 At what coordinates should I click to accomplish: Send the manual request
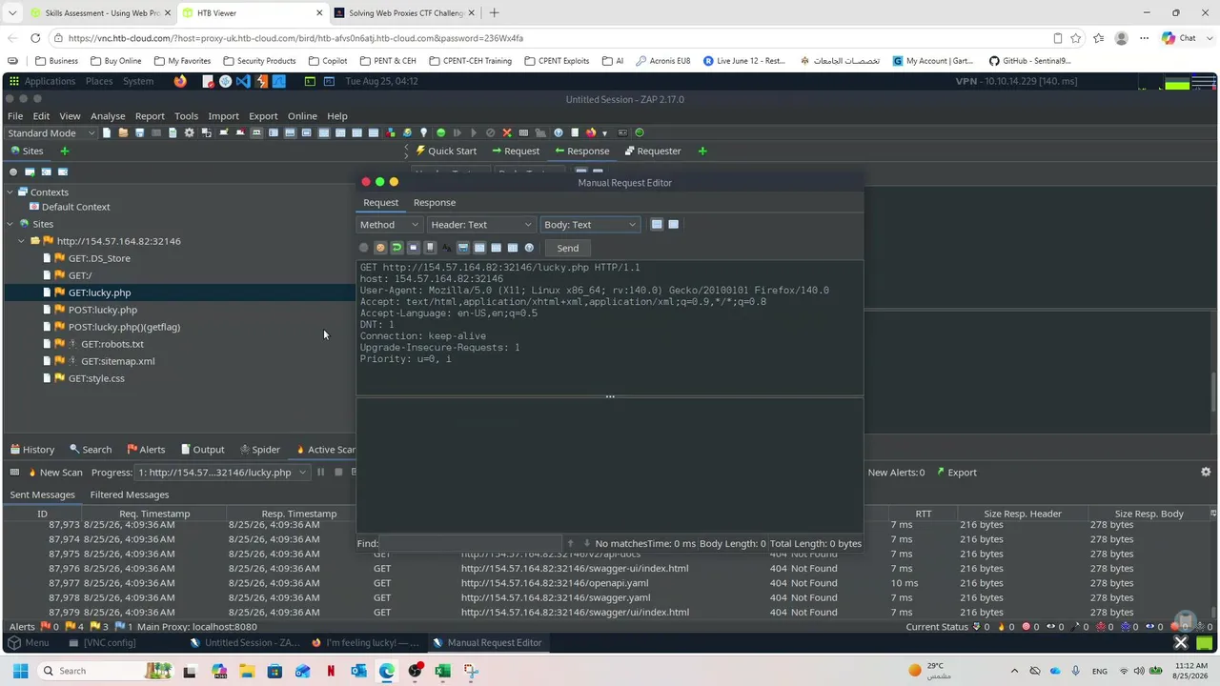click(568, 248)
